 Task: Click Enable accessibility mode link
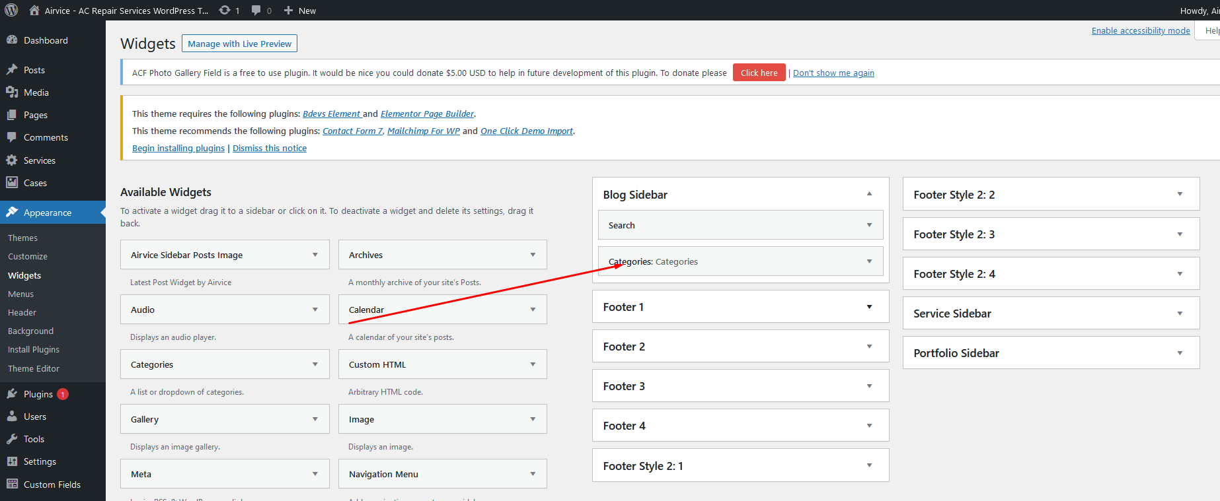[x=1140, y=30]
